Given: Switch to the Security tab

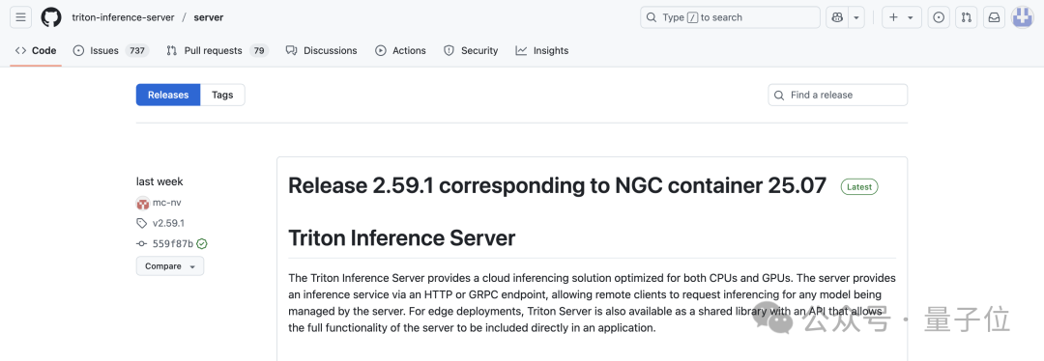Looking at the screenshot, I should (x=472, y=50).
